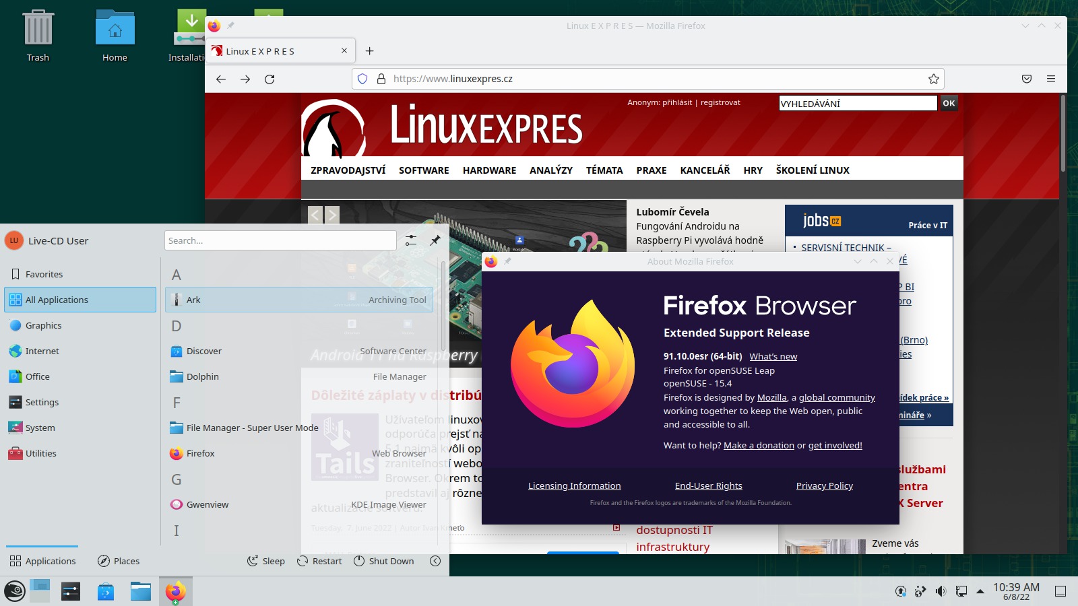1078x606 pixels.
Task: Select Favorites category in launcher
Action: tap(80, 274)
